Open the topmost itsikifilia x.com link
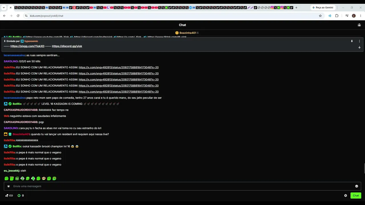The image size is (365, 205). pos(119,67)
